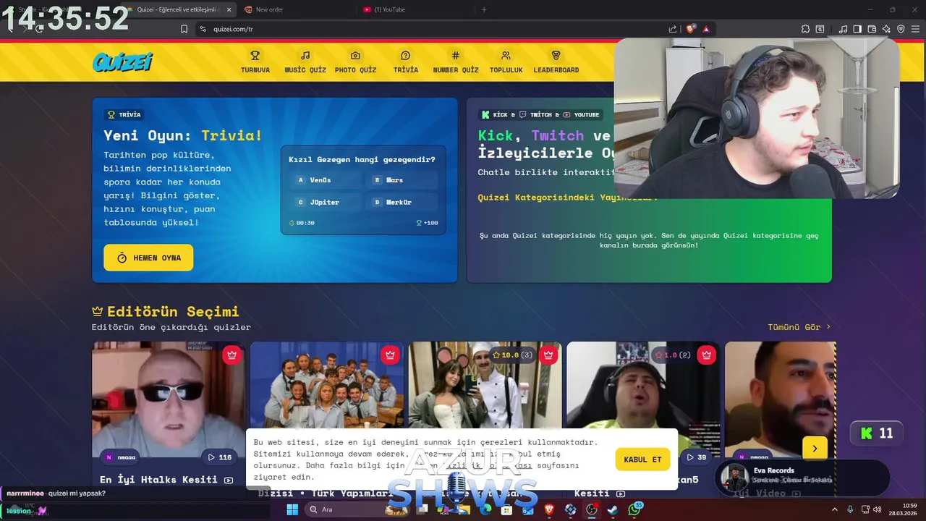Choose answer C Jüpiter
The width and height of the screenshot is (926, 521).
(x=325, y=203)
